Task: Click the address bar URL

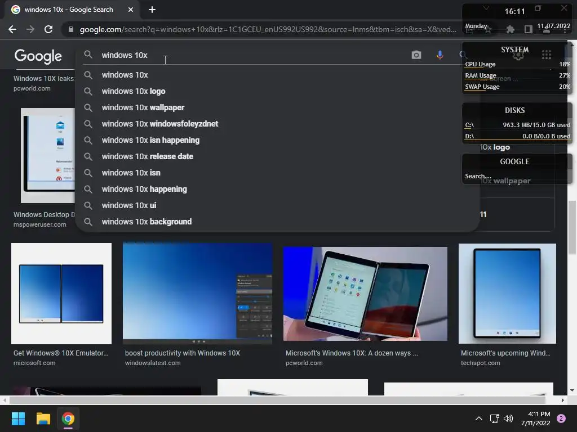Action: [x=268, y=29]
